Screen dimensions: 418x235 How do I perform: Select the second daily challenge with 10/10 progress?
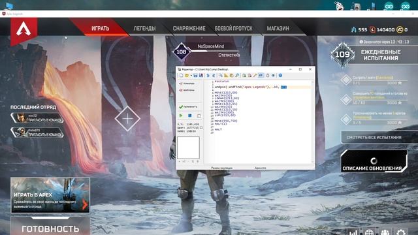[x=374, y=99]
